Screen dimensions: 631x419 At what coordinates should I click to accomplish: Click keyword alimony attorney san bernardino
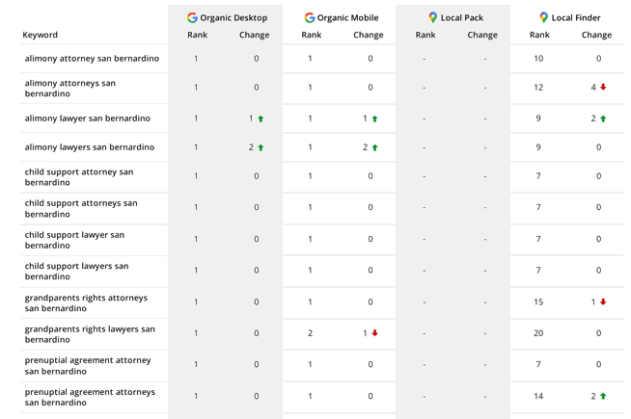click(x=92, y=59)
